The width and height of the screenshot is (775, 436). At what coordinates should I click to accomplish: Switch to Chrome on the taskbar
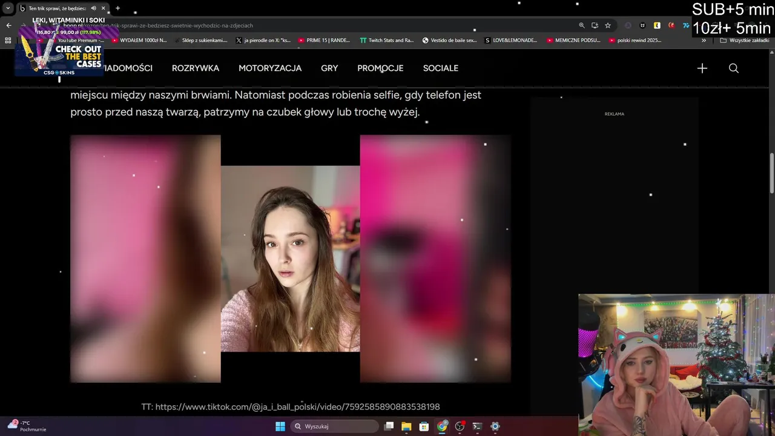click(442, 426)
